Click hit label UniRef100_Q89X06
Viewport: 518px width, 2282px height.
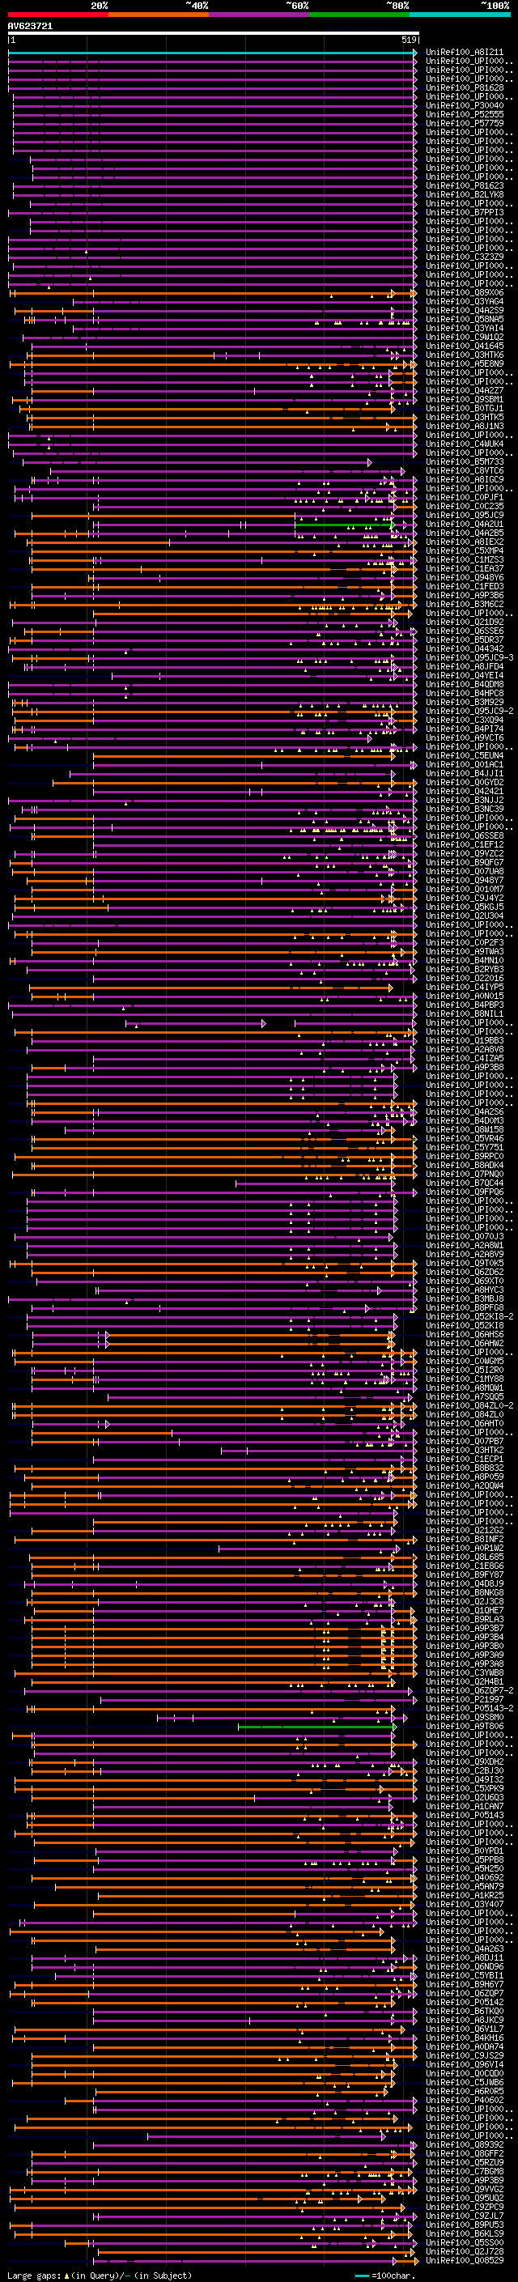[x=465, y=292]
